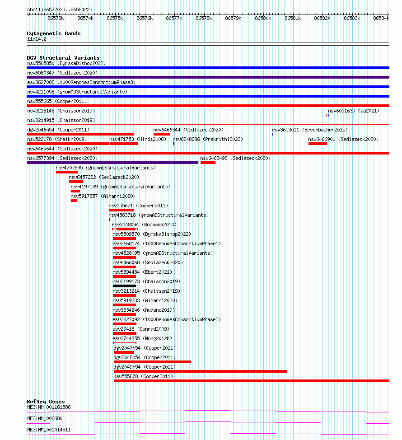Screen dimensions: 402x440
Task: Click nsv6091639 (Wu2021) variant label
Action: point(354,111)
